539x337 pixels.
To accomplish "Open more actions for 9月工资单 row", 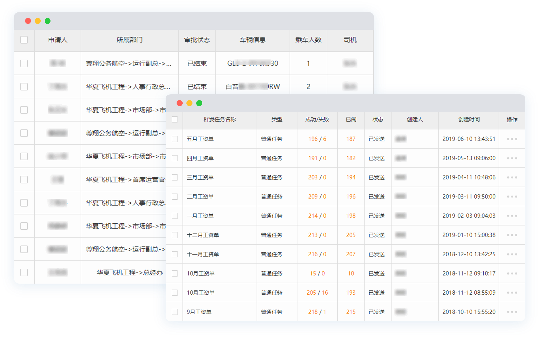I will [x=512, y=312].
